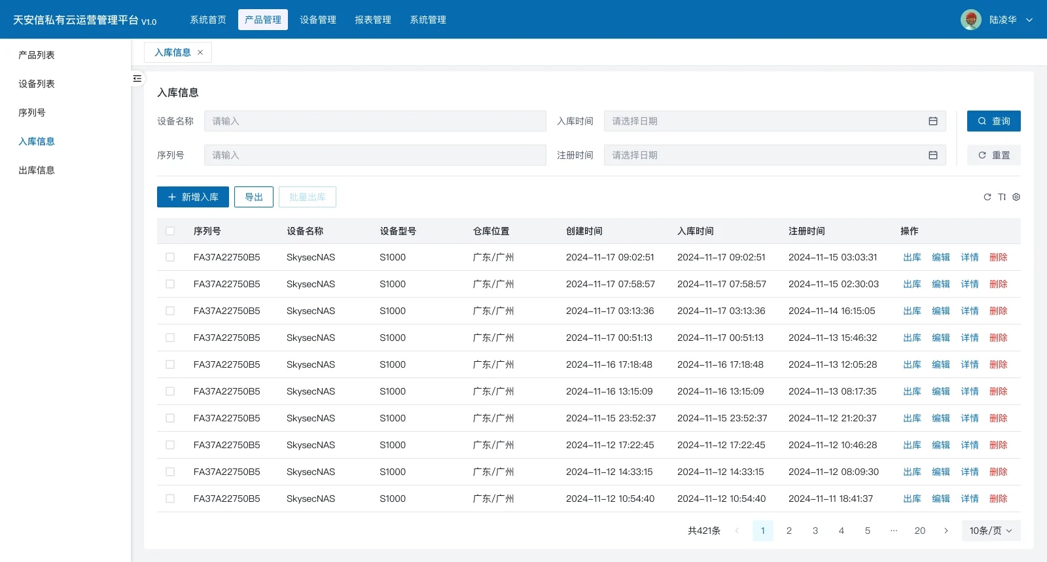This screenshot has width=1047, height=562.
Task: Click the 重置 reset button
Action: point(994,155)
